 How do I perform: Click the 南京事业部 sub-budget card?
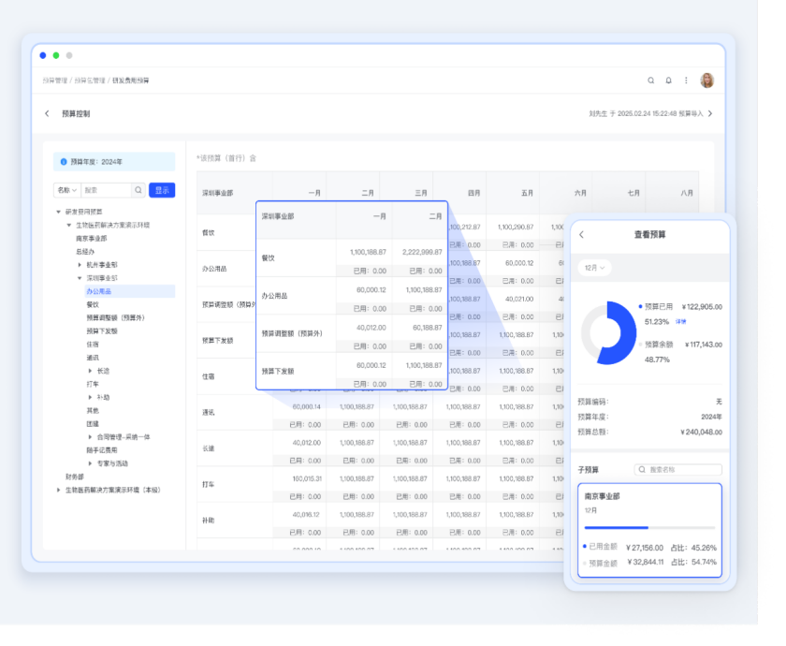coord(649,530)
